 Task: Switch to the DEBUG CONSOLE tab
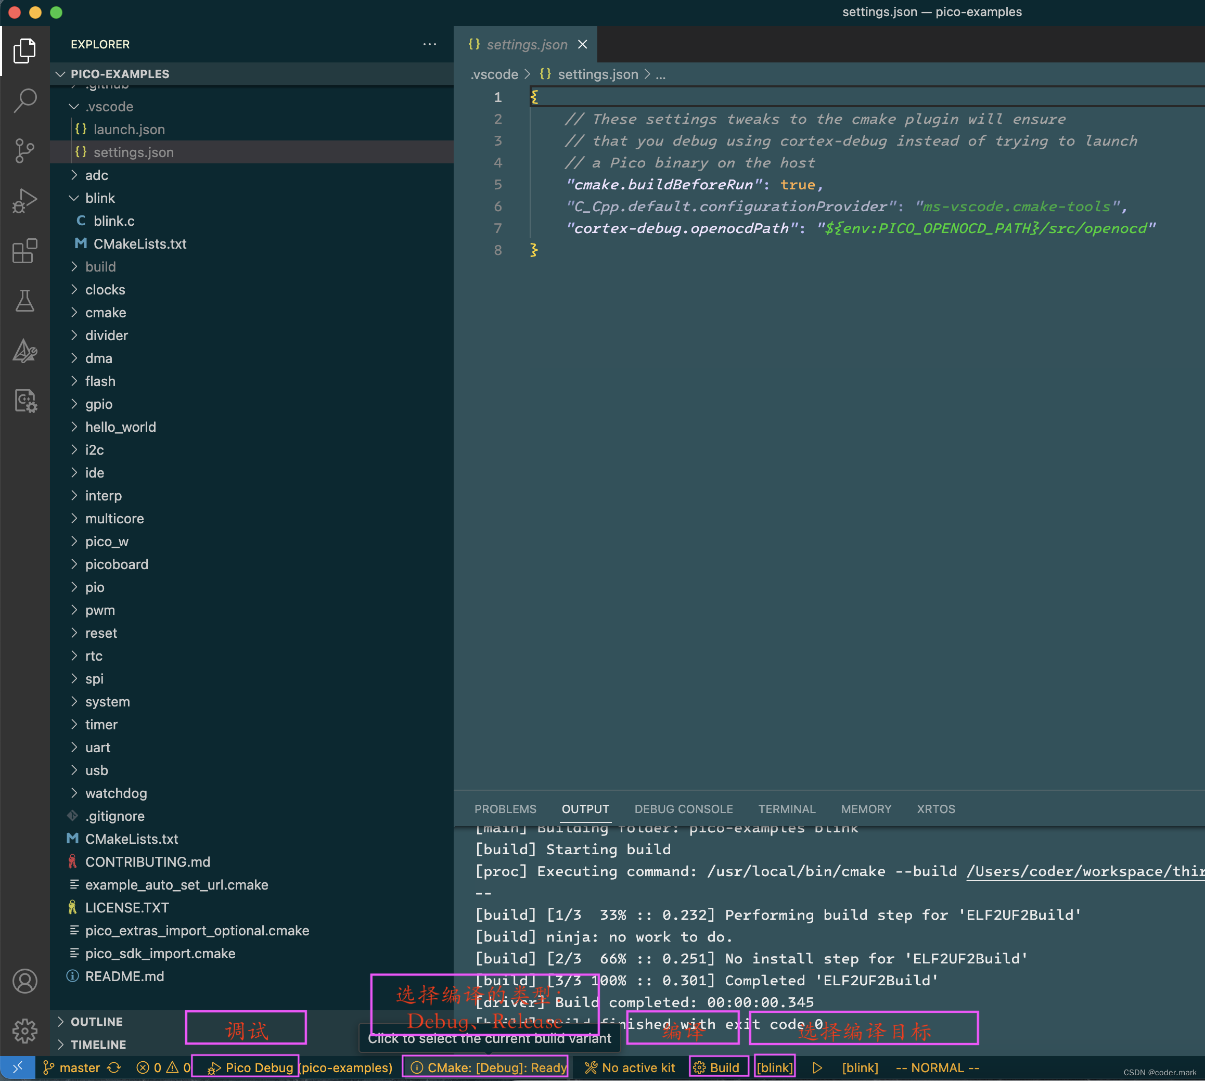point(683,808)
